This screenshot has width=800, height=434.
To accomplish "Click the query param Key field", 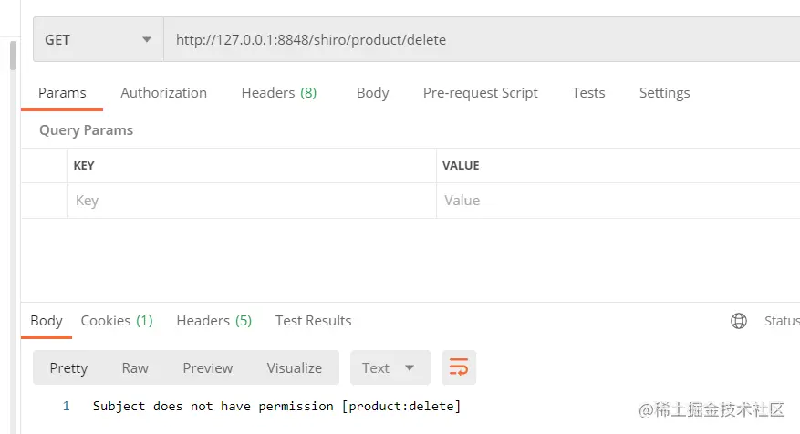I will coord(252,201).
